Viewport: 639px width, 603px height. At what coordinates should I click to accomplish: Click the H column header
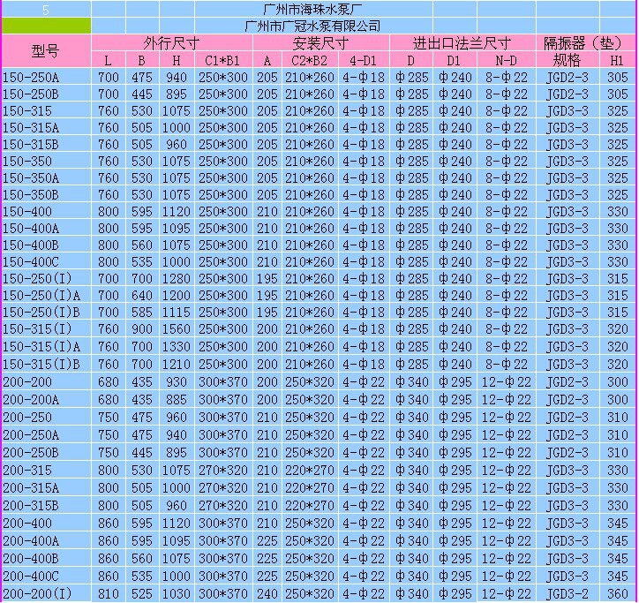(x=177, y=60)
